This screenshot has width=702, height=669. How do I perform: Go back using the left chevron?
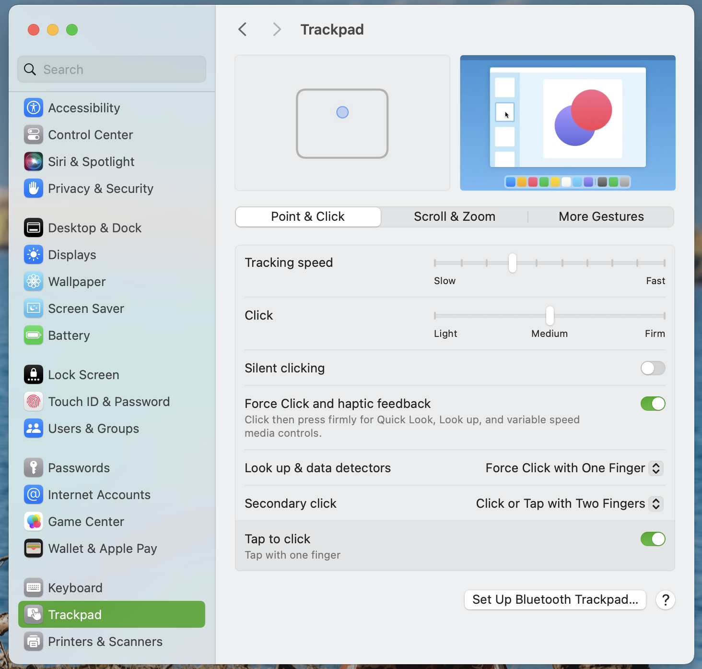[243, 29]
